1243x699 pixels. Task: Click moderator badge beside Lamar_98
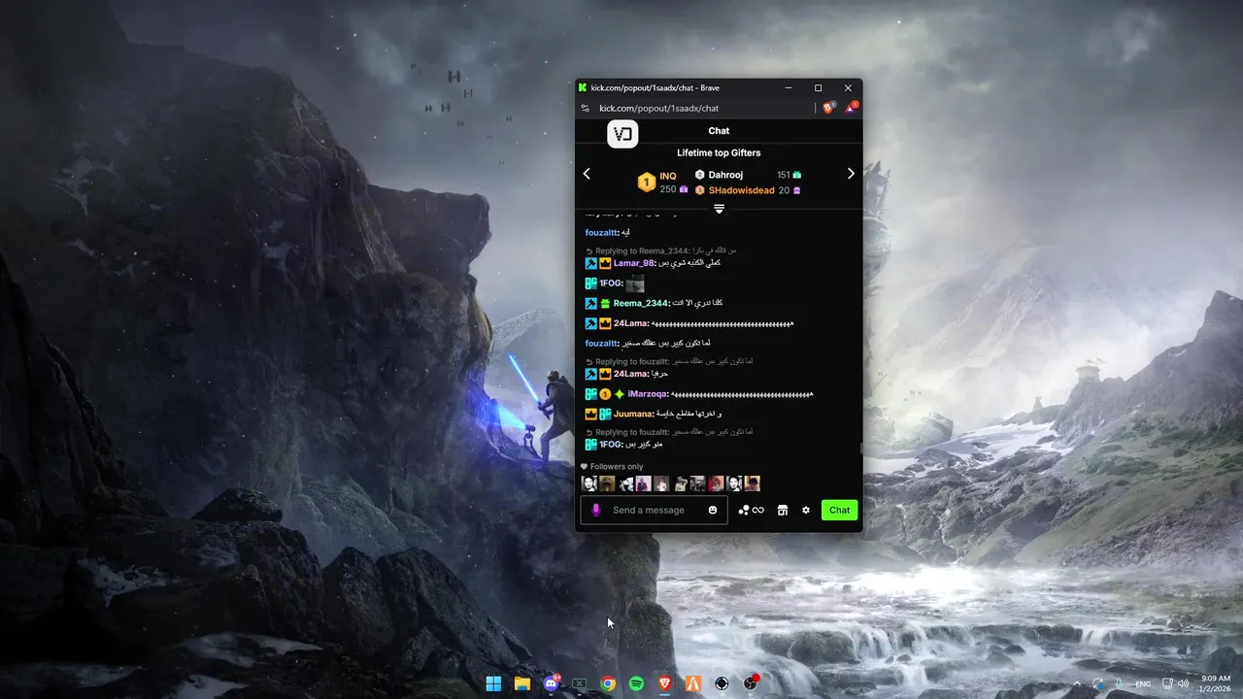point(590,263)
